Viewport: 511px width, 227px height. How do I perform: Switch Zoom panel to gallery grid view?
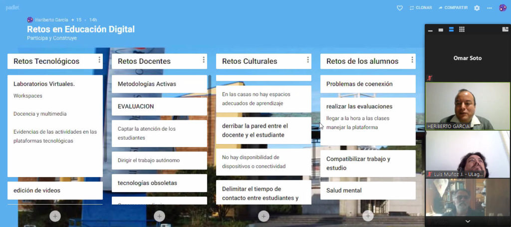pos(462,29)
